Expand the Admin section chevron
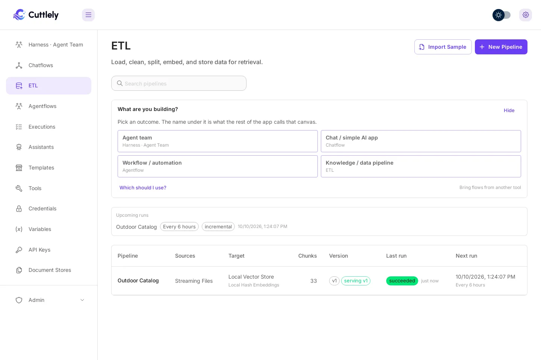 (82, 300)
